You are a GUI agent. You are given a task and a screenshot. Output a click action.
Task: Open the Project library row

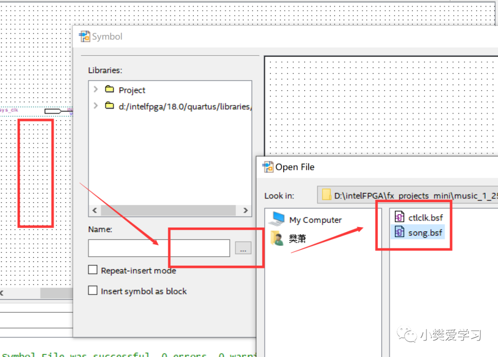click(132, 90)
